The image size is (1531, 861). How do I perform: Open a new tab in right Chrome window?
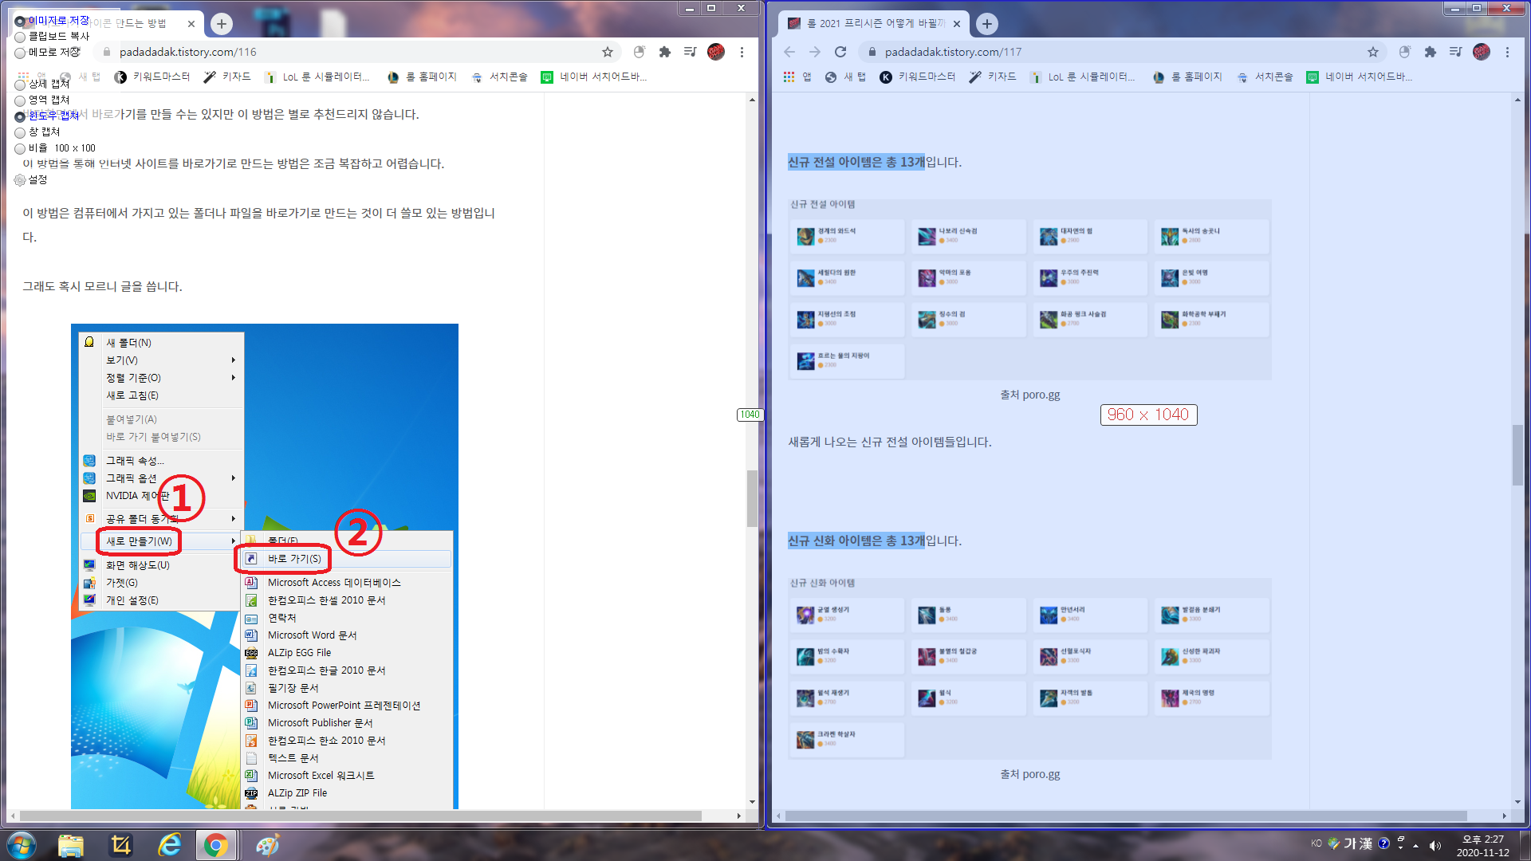[x=987, y=23]
